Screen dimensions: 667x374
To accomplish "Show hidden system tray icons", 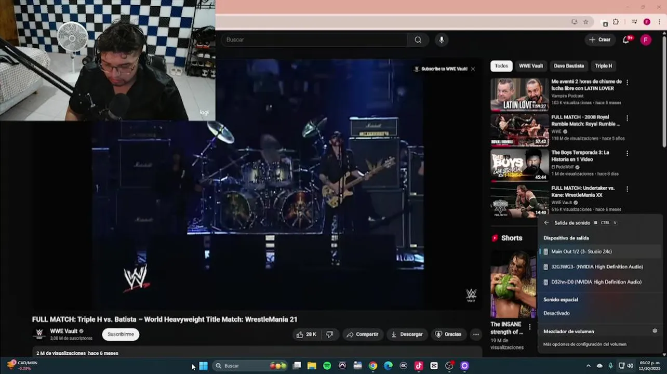I will click(x=588, y=366).
